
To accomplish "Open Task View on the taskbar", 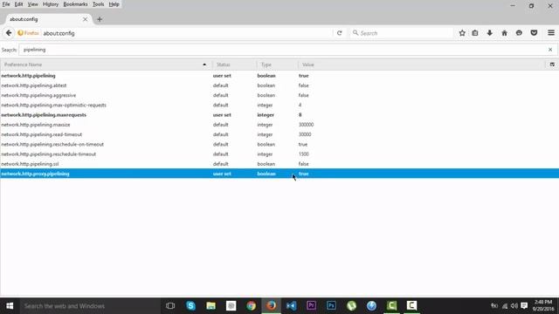I will [170, 306].
